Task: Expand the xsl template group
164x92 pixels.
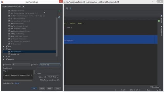Action: (4, 57)
